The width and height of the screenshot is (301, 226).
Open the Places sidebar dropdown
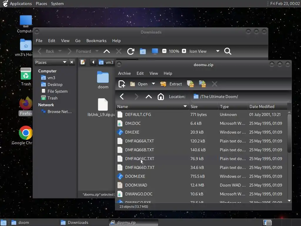[51, 62]
